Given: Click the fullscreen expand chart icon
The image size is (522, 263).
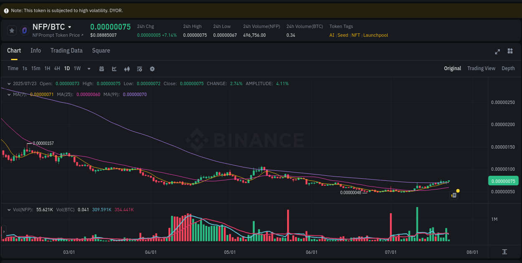Looking at the screenshot, I should pos(497,51).
